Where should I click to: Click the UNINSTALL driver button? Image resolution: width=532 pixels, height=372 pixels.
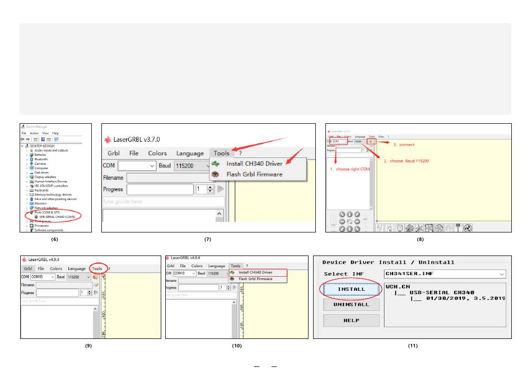click(352, 304)
